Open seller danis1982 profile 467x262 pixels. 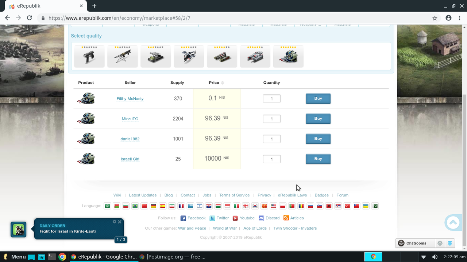coord(130,139)
